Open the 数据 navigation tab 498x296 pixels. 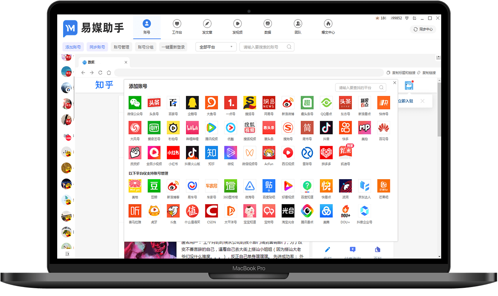[267, 27]
